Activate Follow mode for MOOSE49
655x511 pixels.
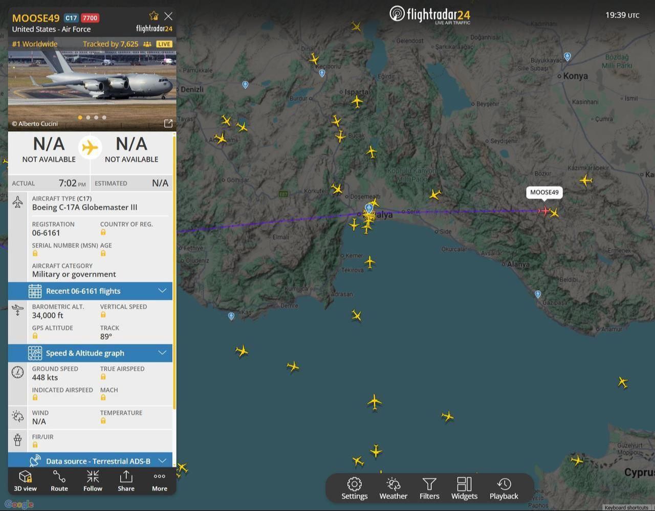tap(92, 481)
